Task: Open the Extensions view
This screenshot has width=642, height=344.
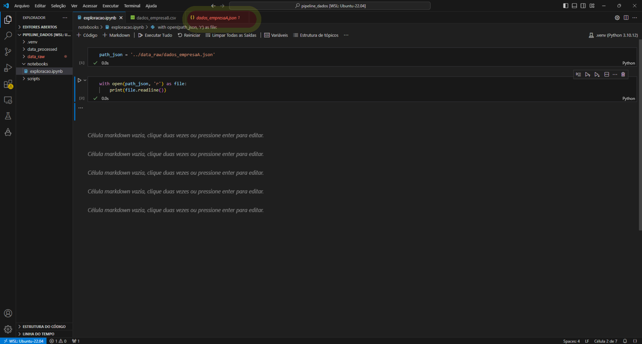Action: pos(8,84)
